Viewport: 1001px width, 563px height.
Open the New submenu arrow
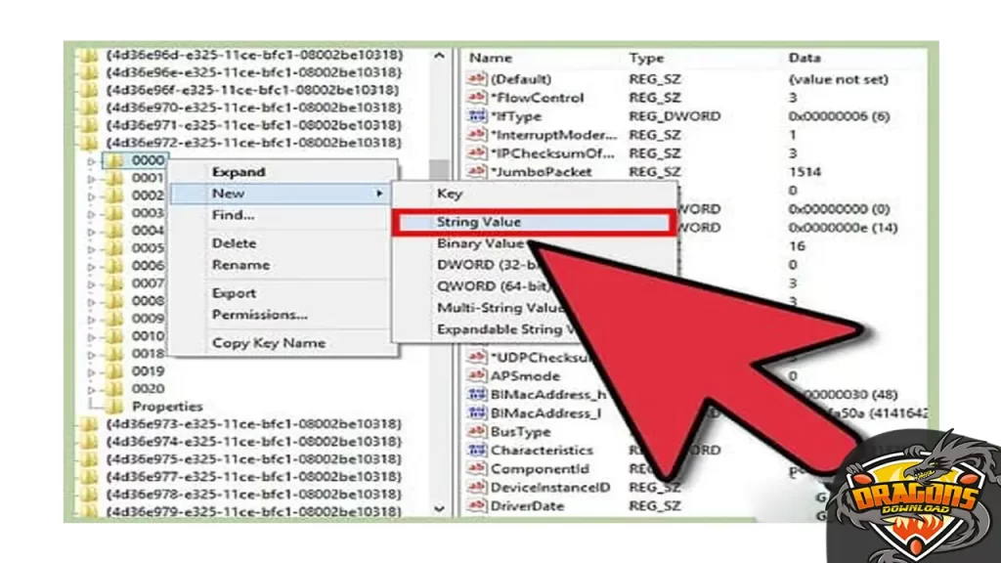[x=381, y=193]
